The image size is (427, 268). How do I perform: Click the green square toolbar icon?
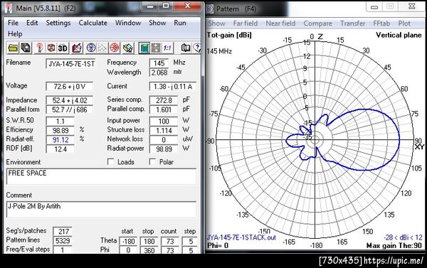point(144,48)
